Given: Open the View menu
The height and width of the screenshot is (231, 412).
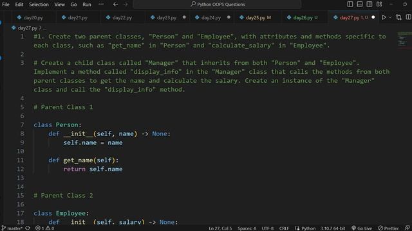Looking at the screenshot, I should coord(59,4).
